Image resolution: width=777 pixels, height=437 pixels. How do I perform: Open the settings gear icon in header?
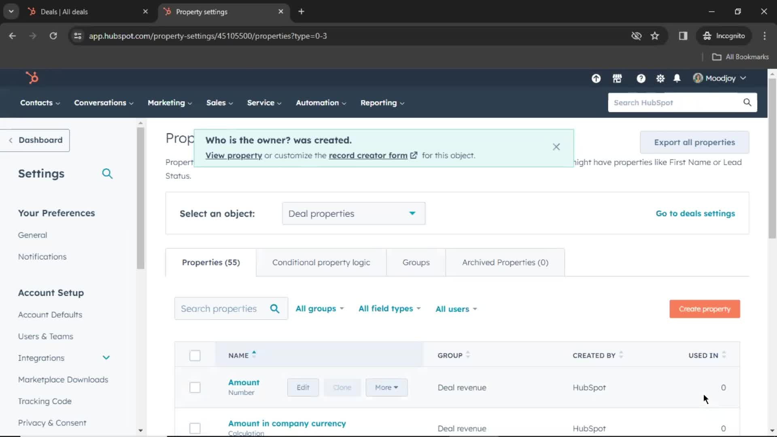[660, 78]
